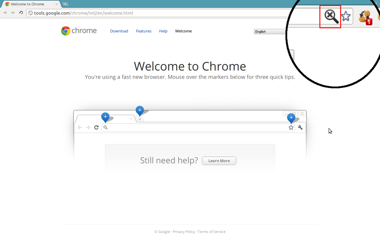The width and height of the screenshot is (380, 238).
Task: Click the Chrome logo on the page
Action: [x=79, y=31]
